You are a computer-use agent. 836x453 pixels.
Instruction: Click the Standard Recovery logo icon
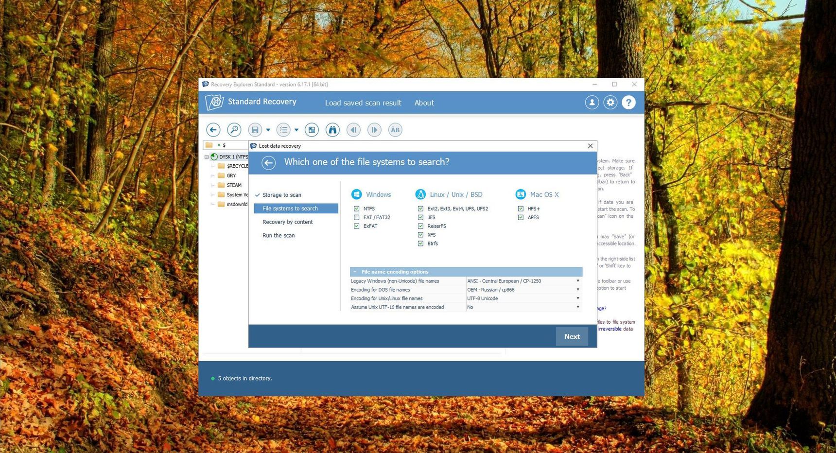(x=214, y=102)
